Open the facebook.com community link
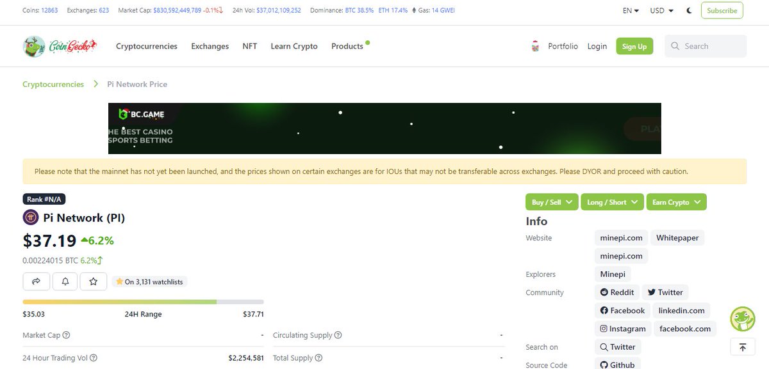The image size is (769, 369). [685, 329]
